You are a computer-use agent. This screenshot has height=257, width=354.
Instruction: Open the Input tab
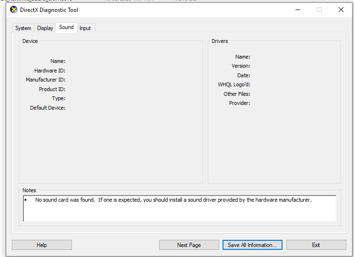[x=85, y=28]
